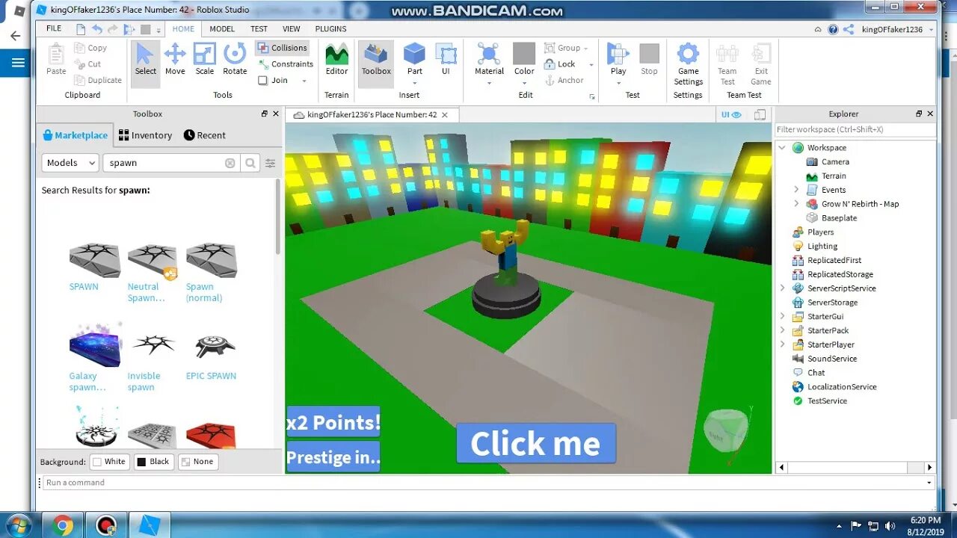Choose the Rotate tool
The image size is (957, 538).
[x=235, y=59]
